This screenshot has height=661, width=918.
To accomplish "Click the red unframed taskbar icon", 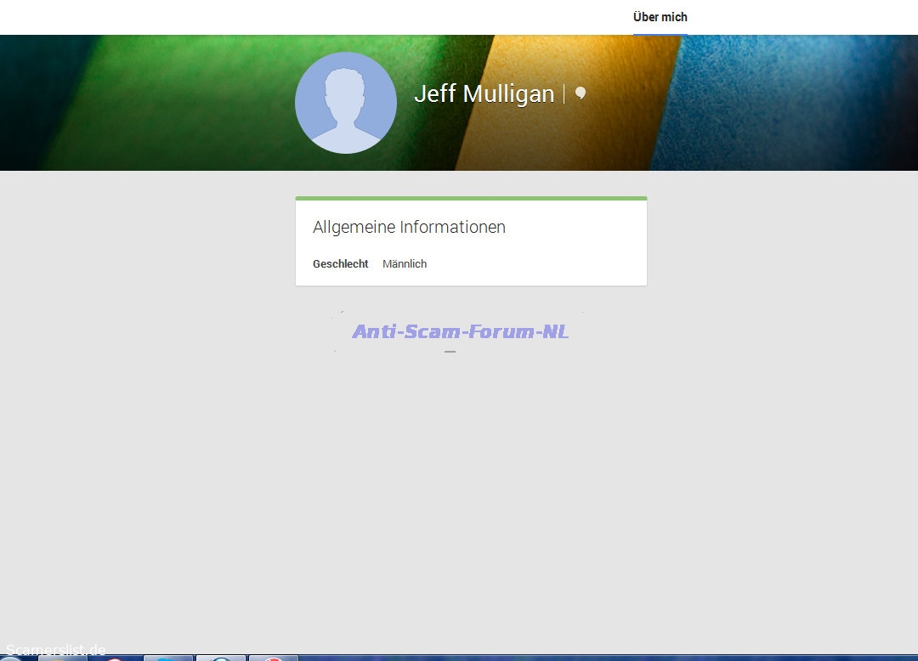I will 115,658.
